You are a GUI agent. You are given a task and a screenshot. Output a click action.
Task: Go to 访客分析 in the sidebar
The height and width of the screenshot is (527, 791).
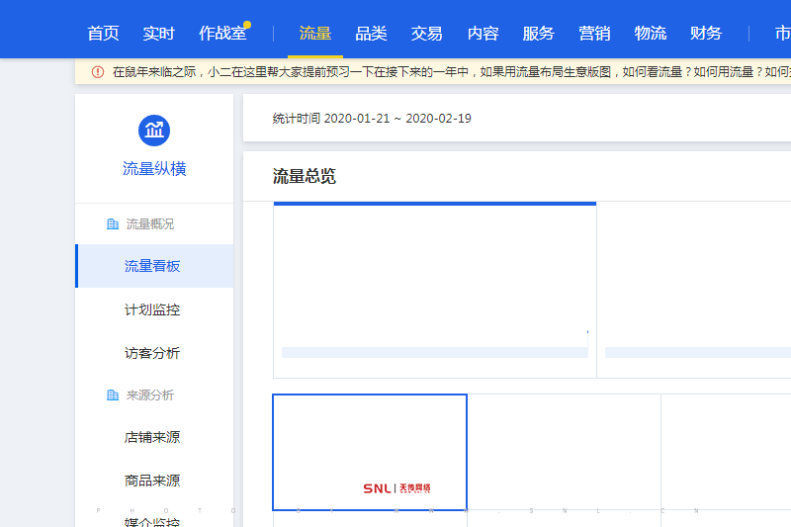coord(152,353)
